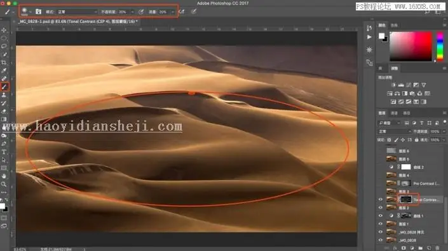
Task: Open the brush blend mode dropdown
Action: 77,12
